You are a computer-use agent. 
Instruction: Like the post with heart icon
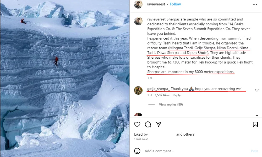click(x=137, y=124)
